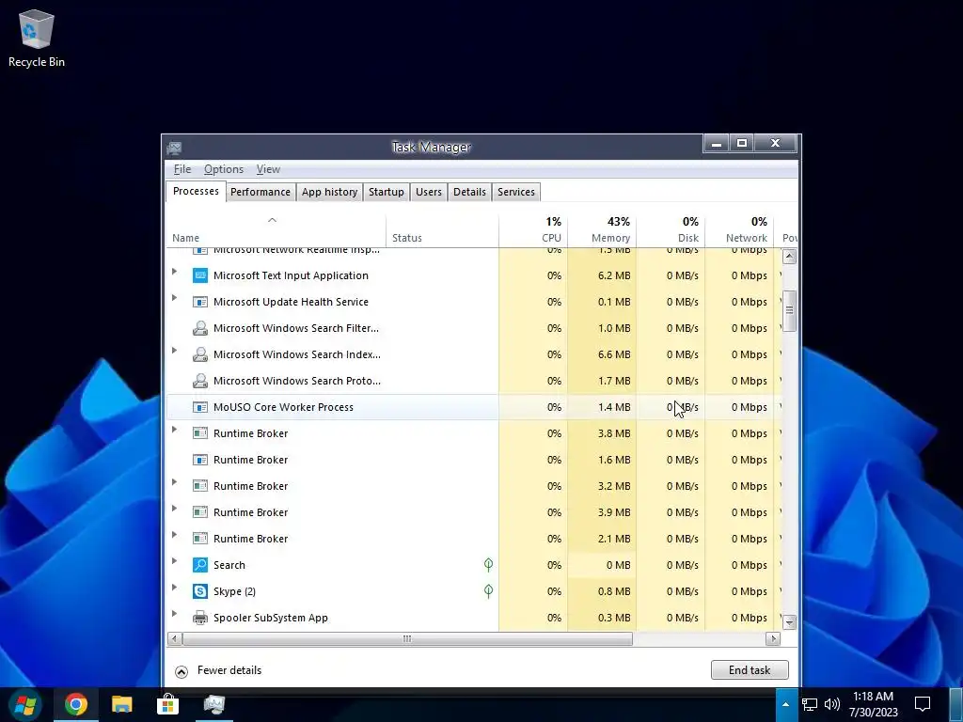Switch to the Performance tab
Image resolution: width=963 pixels, height=722 pixels.
click(x=260, y=192)
